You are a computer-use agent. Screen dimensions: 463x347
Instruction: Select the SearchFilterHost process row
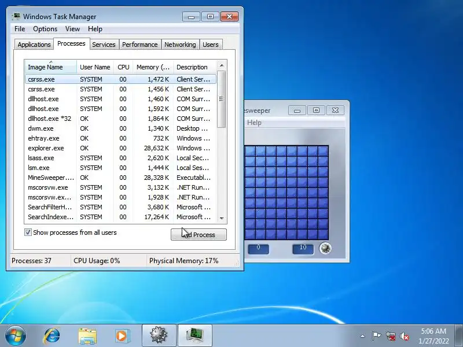click(120, 207)
